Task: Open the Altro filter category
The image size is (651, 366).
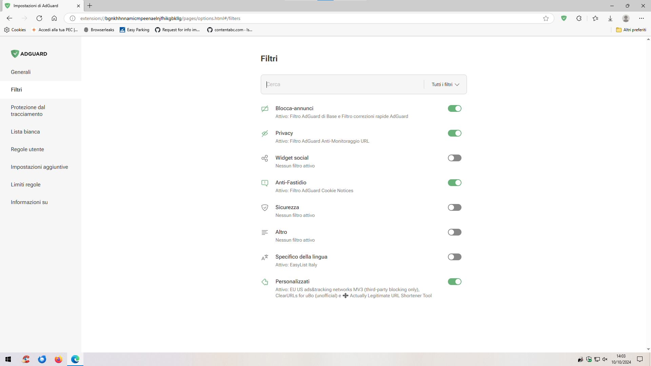Action: pos(353,236)
